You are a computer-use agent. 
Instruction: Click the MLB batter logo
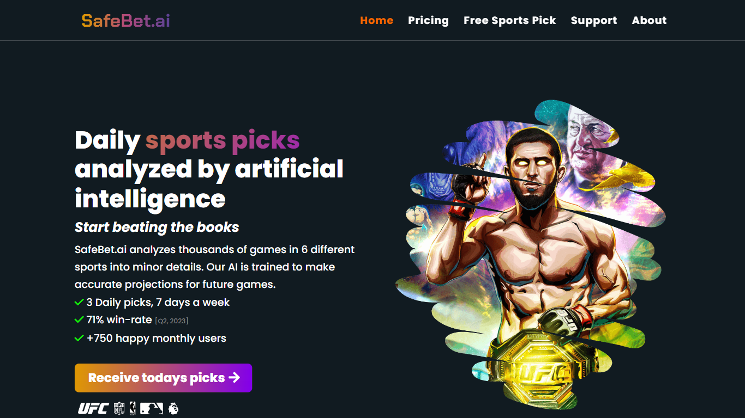coord(152,408)
